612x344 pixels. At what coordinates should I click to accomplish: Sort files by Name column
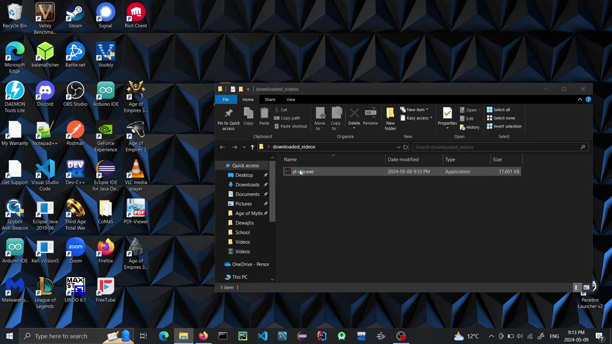[333, 160]
